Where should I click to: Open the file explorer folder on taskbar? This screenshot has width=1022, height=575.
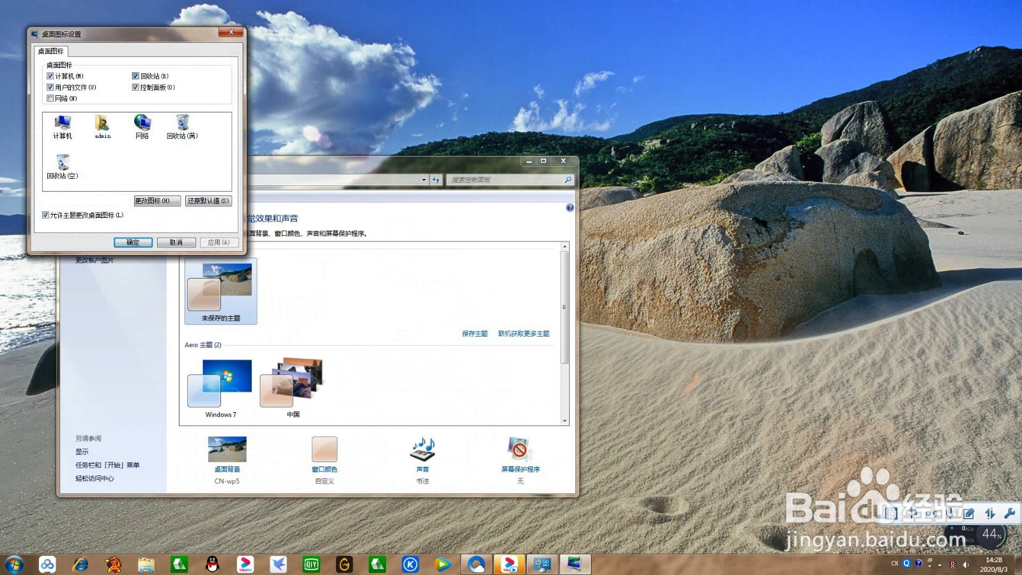tap(146, 565)
